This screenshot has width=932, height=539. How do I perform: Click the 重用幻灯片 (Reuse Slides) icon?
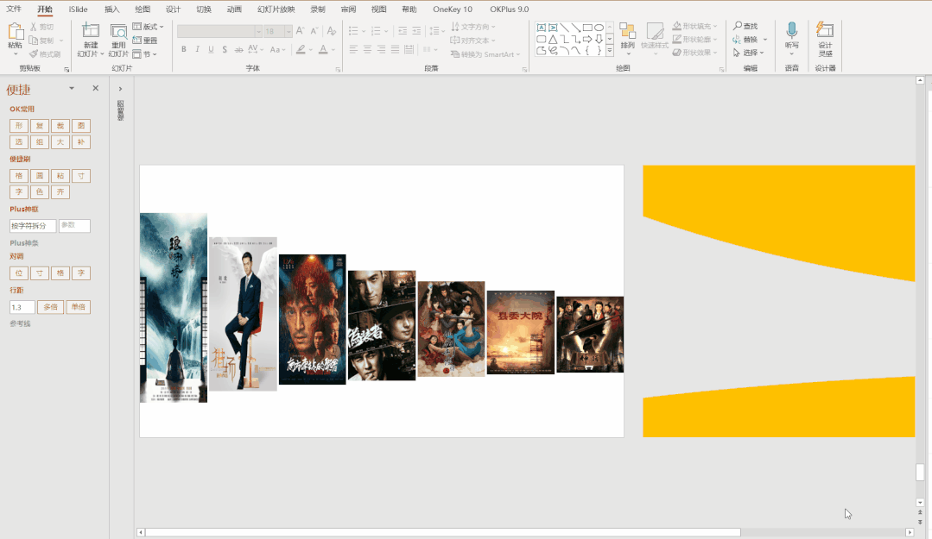coord(119,31)
